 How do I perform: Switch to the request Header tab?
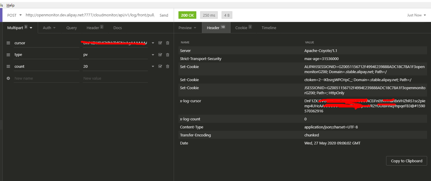tap(95, 28)
